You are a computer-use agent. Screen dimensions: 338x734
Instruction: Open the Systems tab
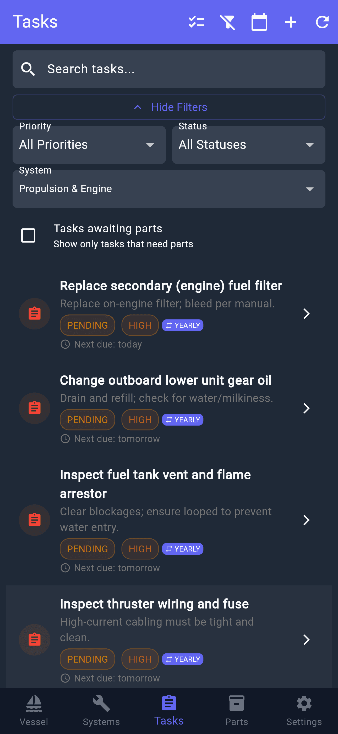tap(101, 710)
